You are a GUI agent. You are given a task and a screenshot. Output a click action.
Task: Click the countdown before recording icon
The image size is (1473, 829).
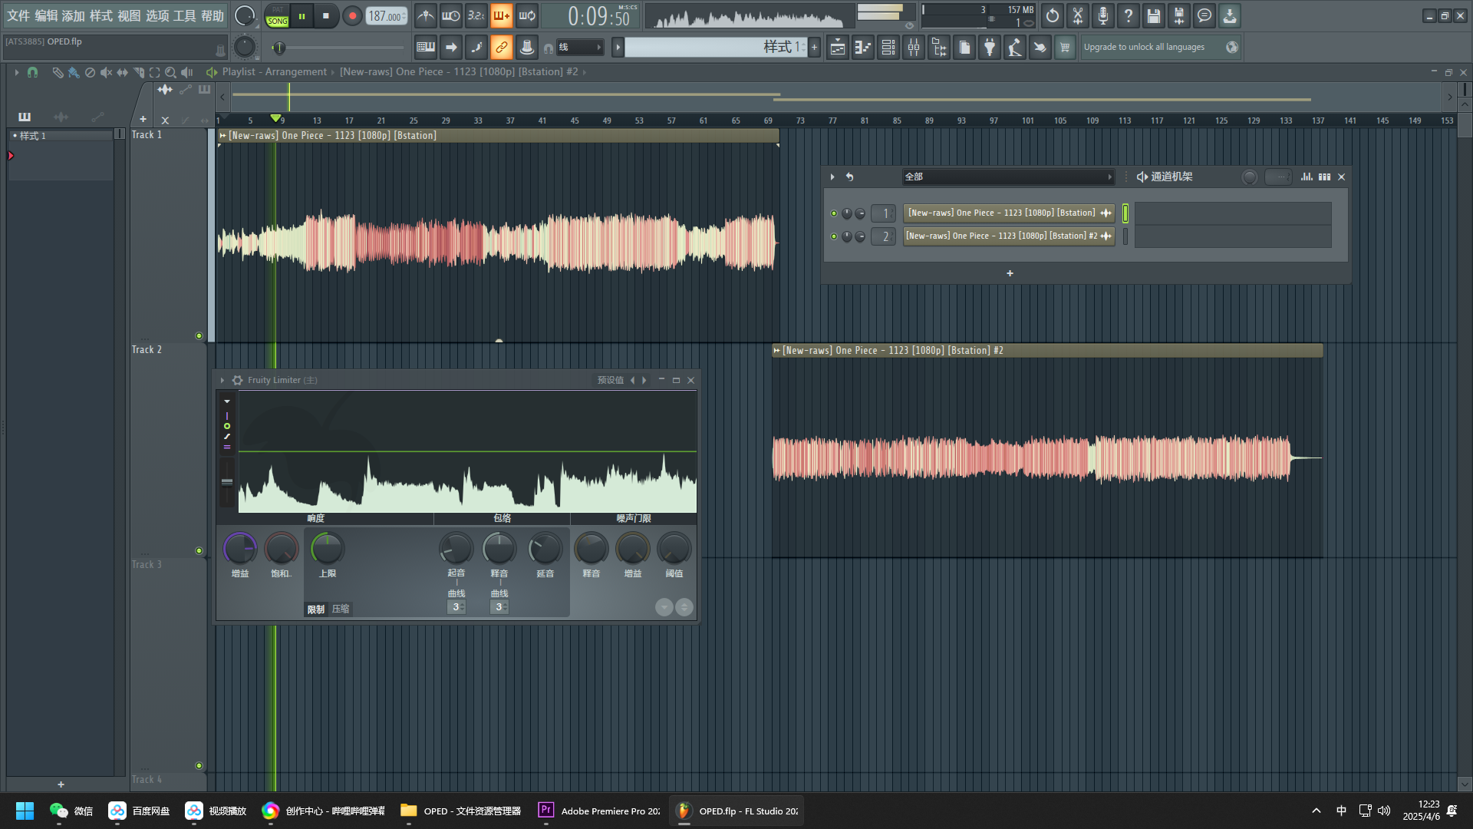pos(476,15)
